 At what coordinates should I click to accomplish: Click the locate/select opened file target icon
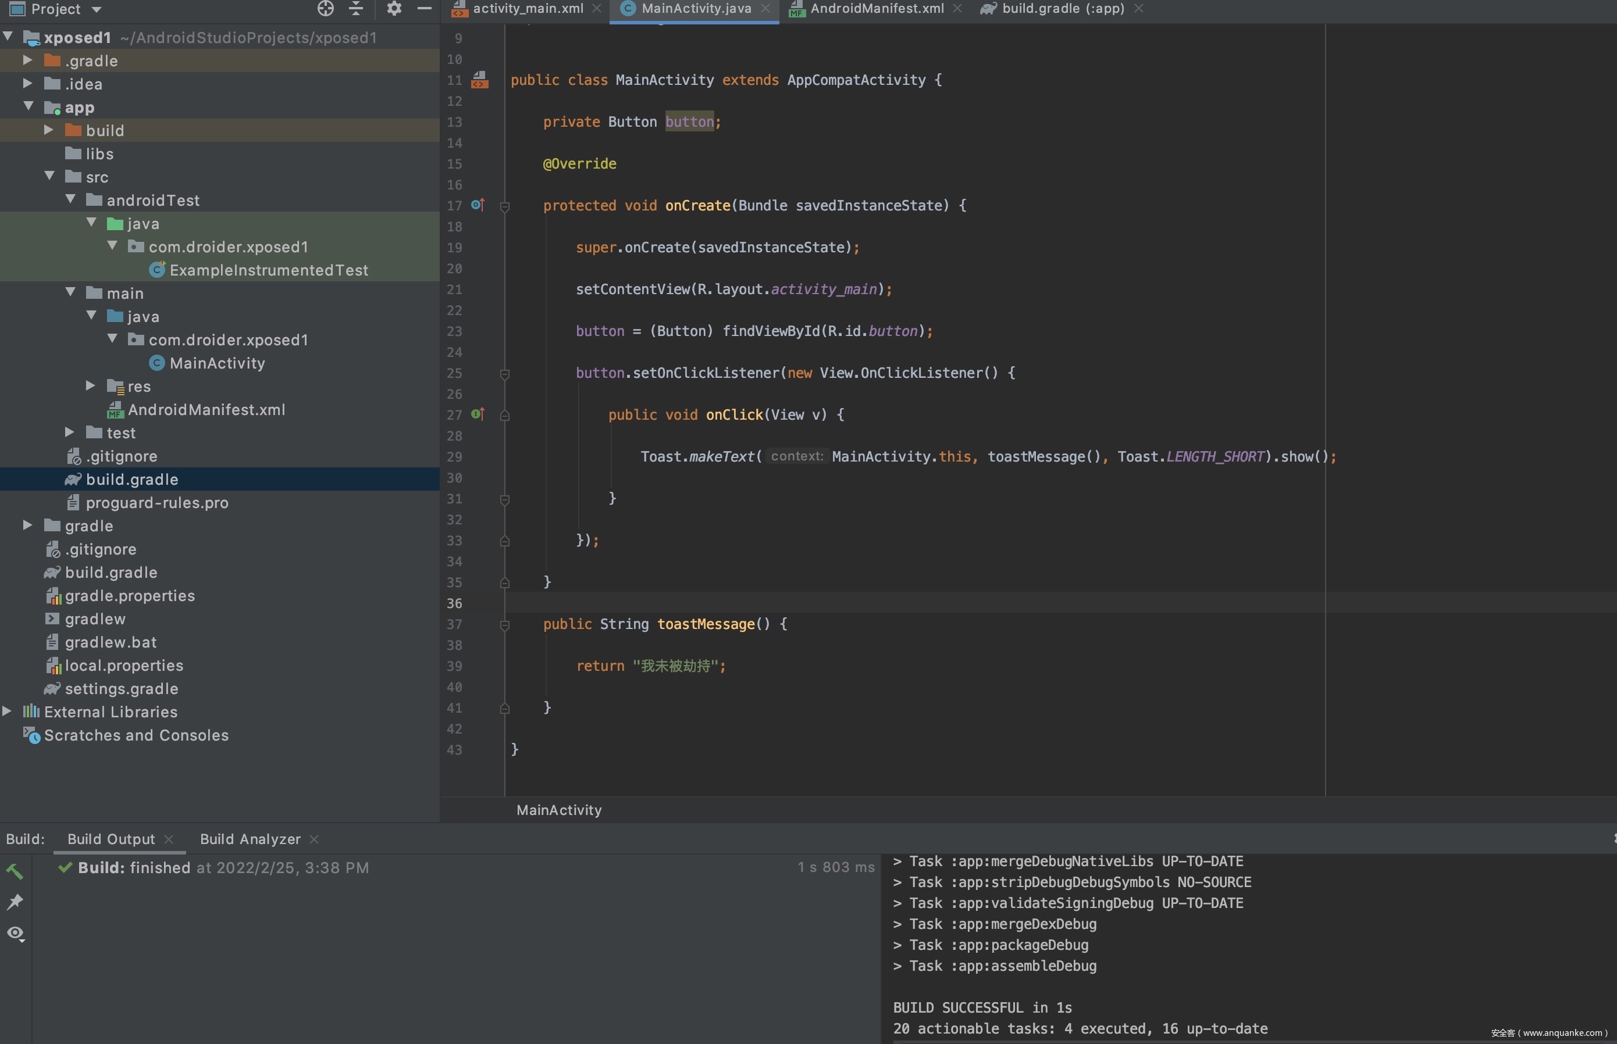[x=326, y=8]
